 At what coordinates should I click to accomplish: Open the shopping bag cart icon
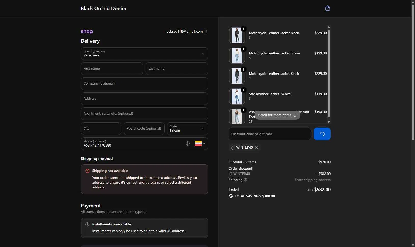(x=328, y=8)
